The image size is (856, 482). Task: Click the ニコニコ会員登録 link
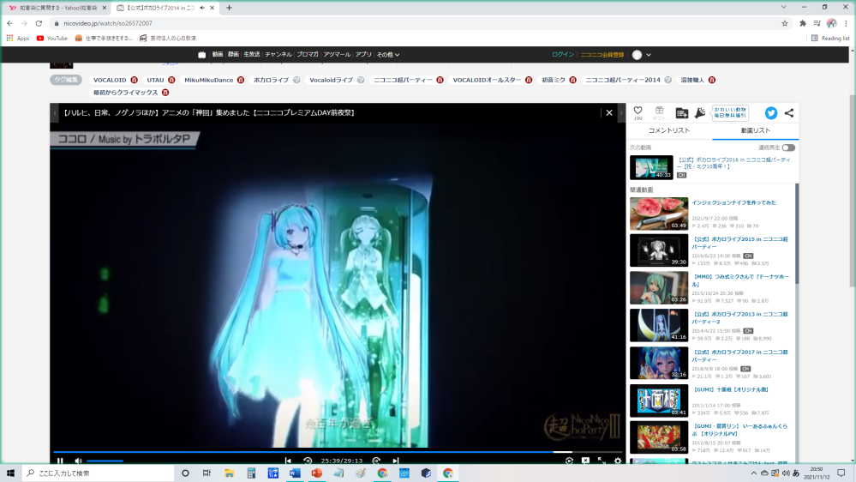[602, 55]
